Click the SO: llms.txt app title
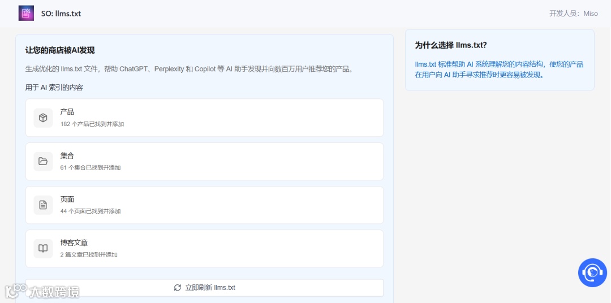The width and height of the screenshot is (611, 303). (x=61, y=13)
